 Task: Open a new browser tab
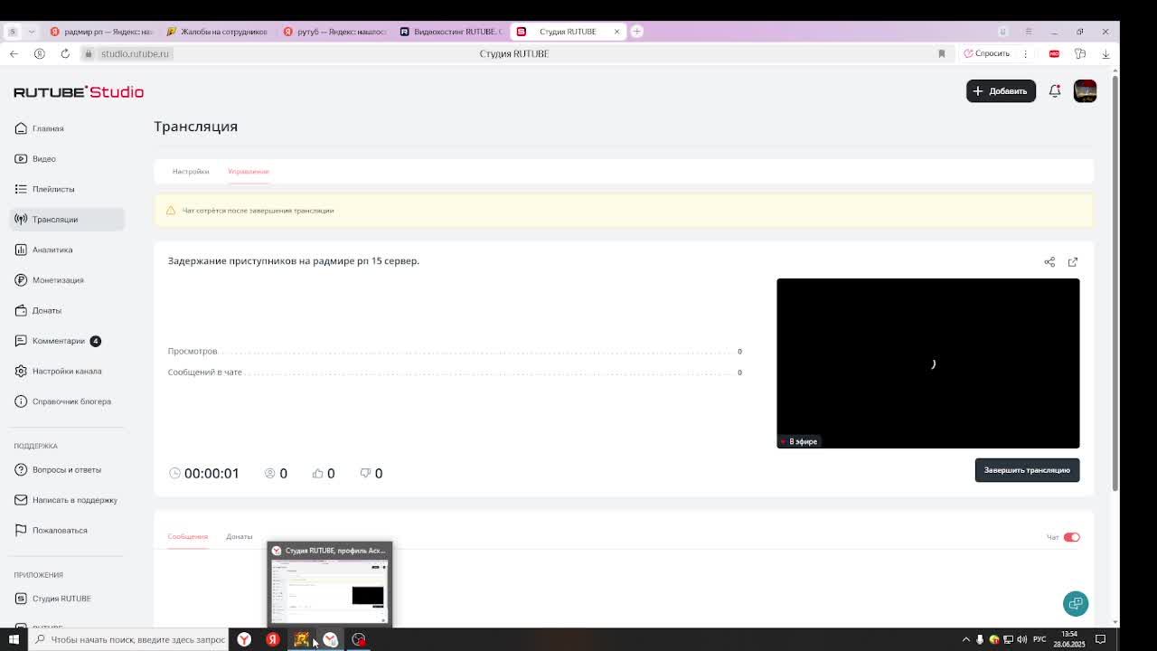point(636,32)
